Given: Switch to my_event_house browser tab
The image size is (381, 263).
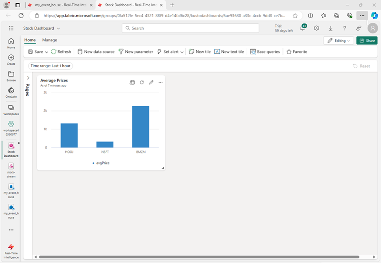Looking at the screenshot, I should tap(60, 5).
